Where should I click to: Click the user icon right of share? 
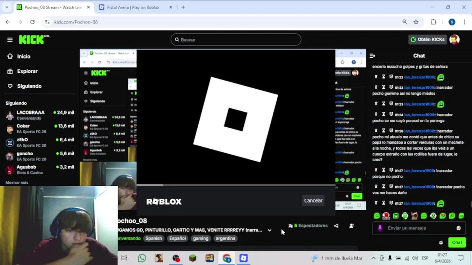[x=351, y=226]
